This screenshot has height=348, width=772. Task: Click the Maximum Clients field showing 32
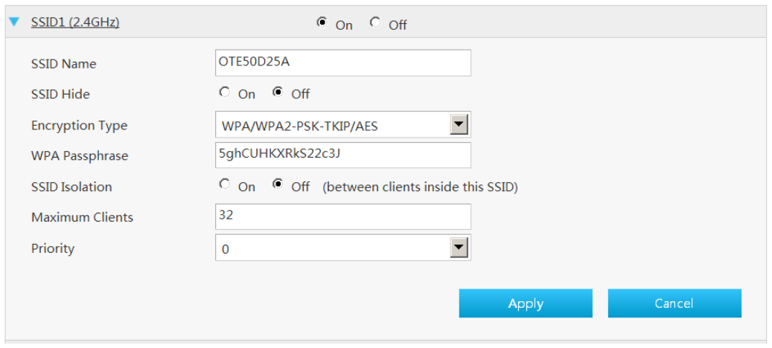(x=343, y=217)
